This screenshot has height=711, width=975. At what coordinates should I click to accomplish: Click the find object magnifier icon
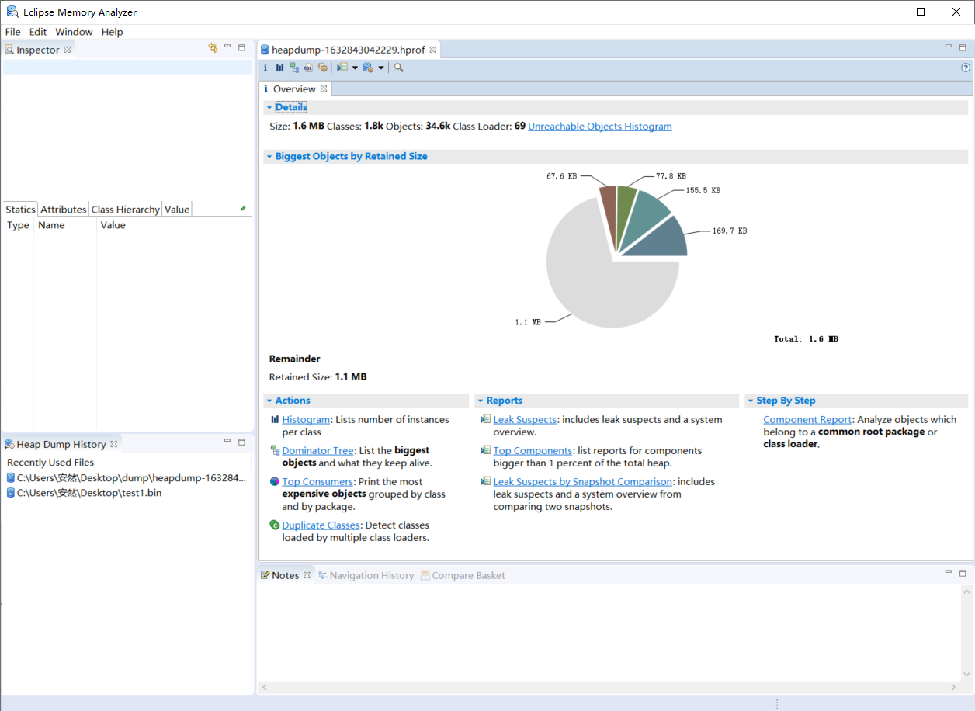coord(398,68)
